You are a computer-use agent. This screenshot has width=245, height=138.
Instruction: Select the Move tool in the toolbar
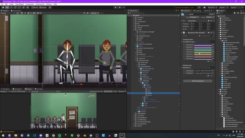click(x=7, y=7)
